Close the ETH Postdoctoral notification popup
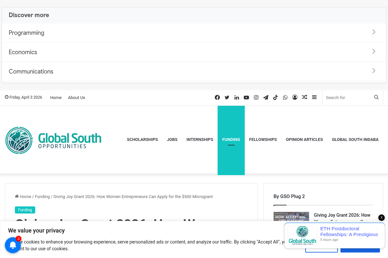The image size is (388, 258). (x=382, y=218)
